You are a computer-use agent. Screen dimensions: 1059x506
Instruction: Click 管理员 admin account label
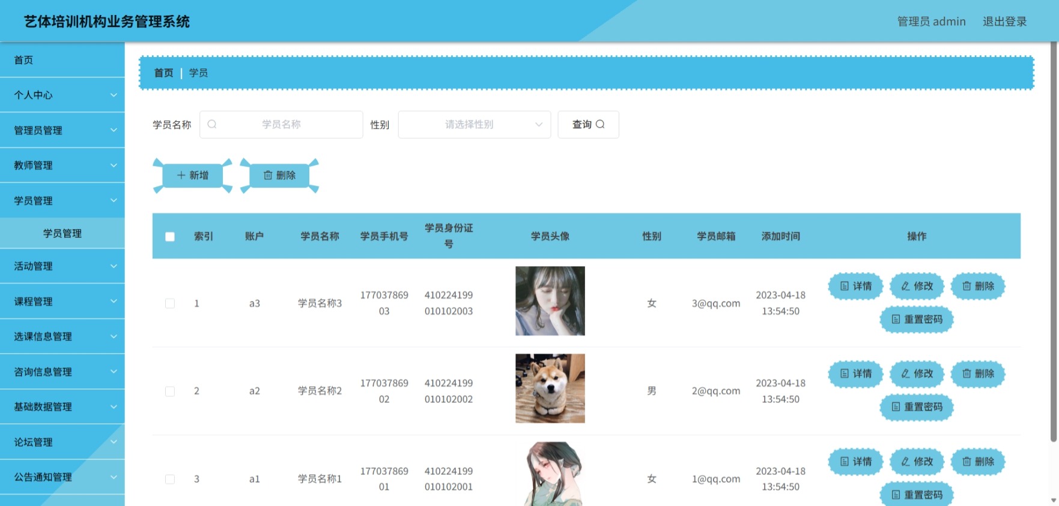931,22
